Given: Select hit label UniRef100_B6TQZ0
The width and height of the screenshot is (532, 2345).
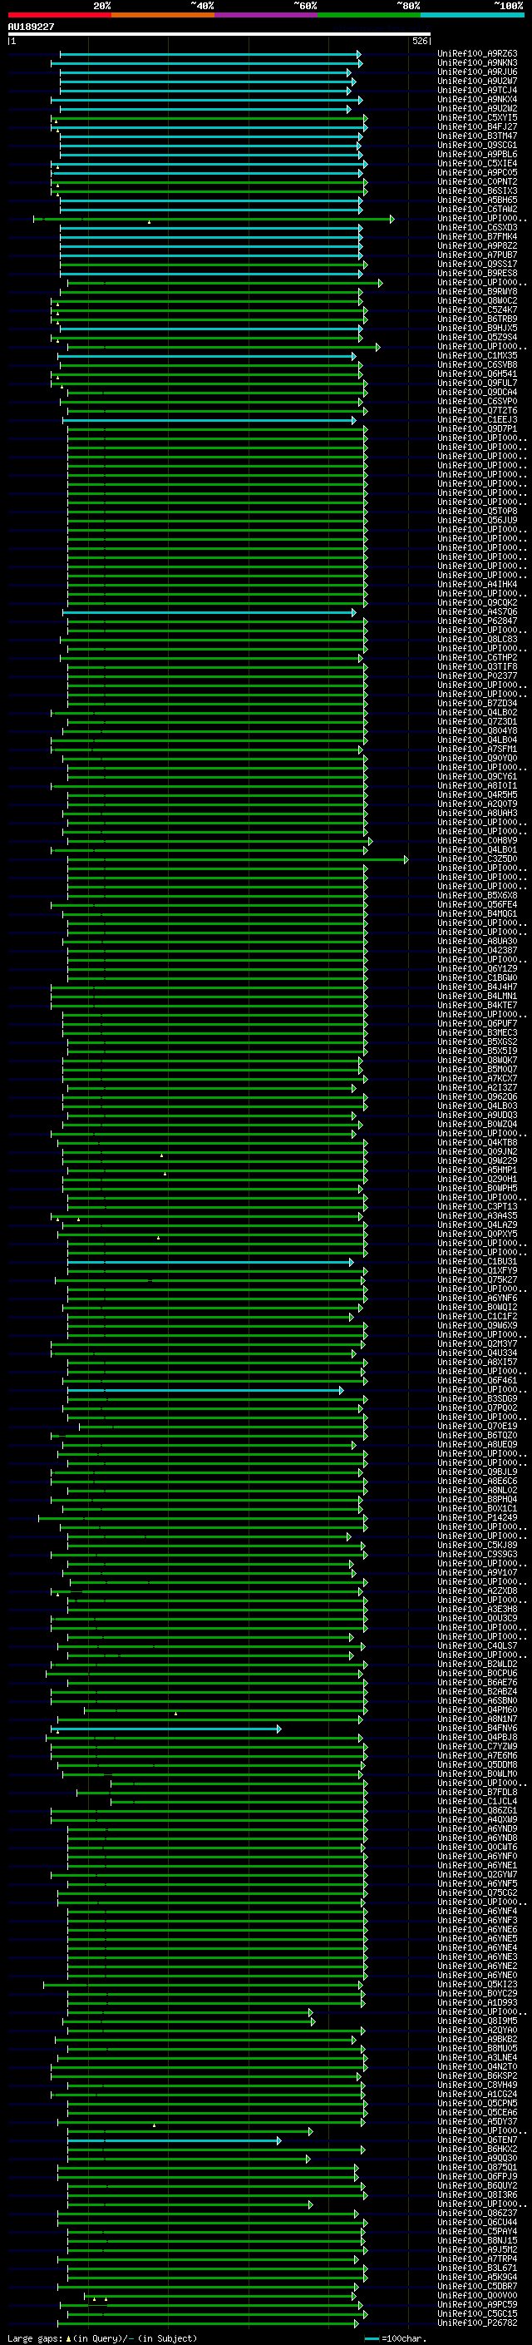Looking at the screenshot, I should pos(477,1436).
